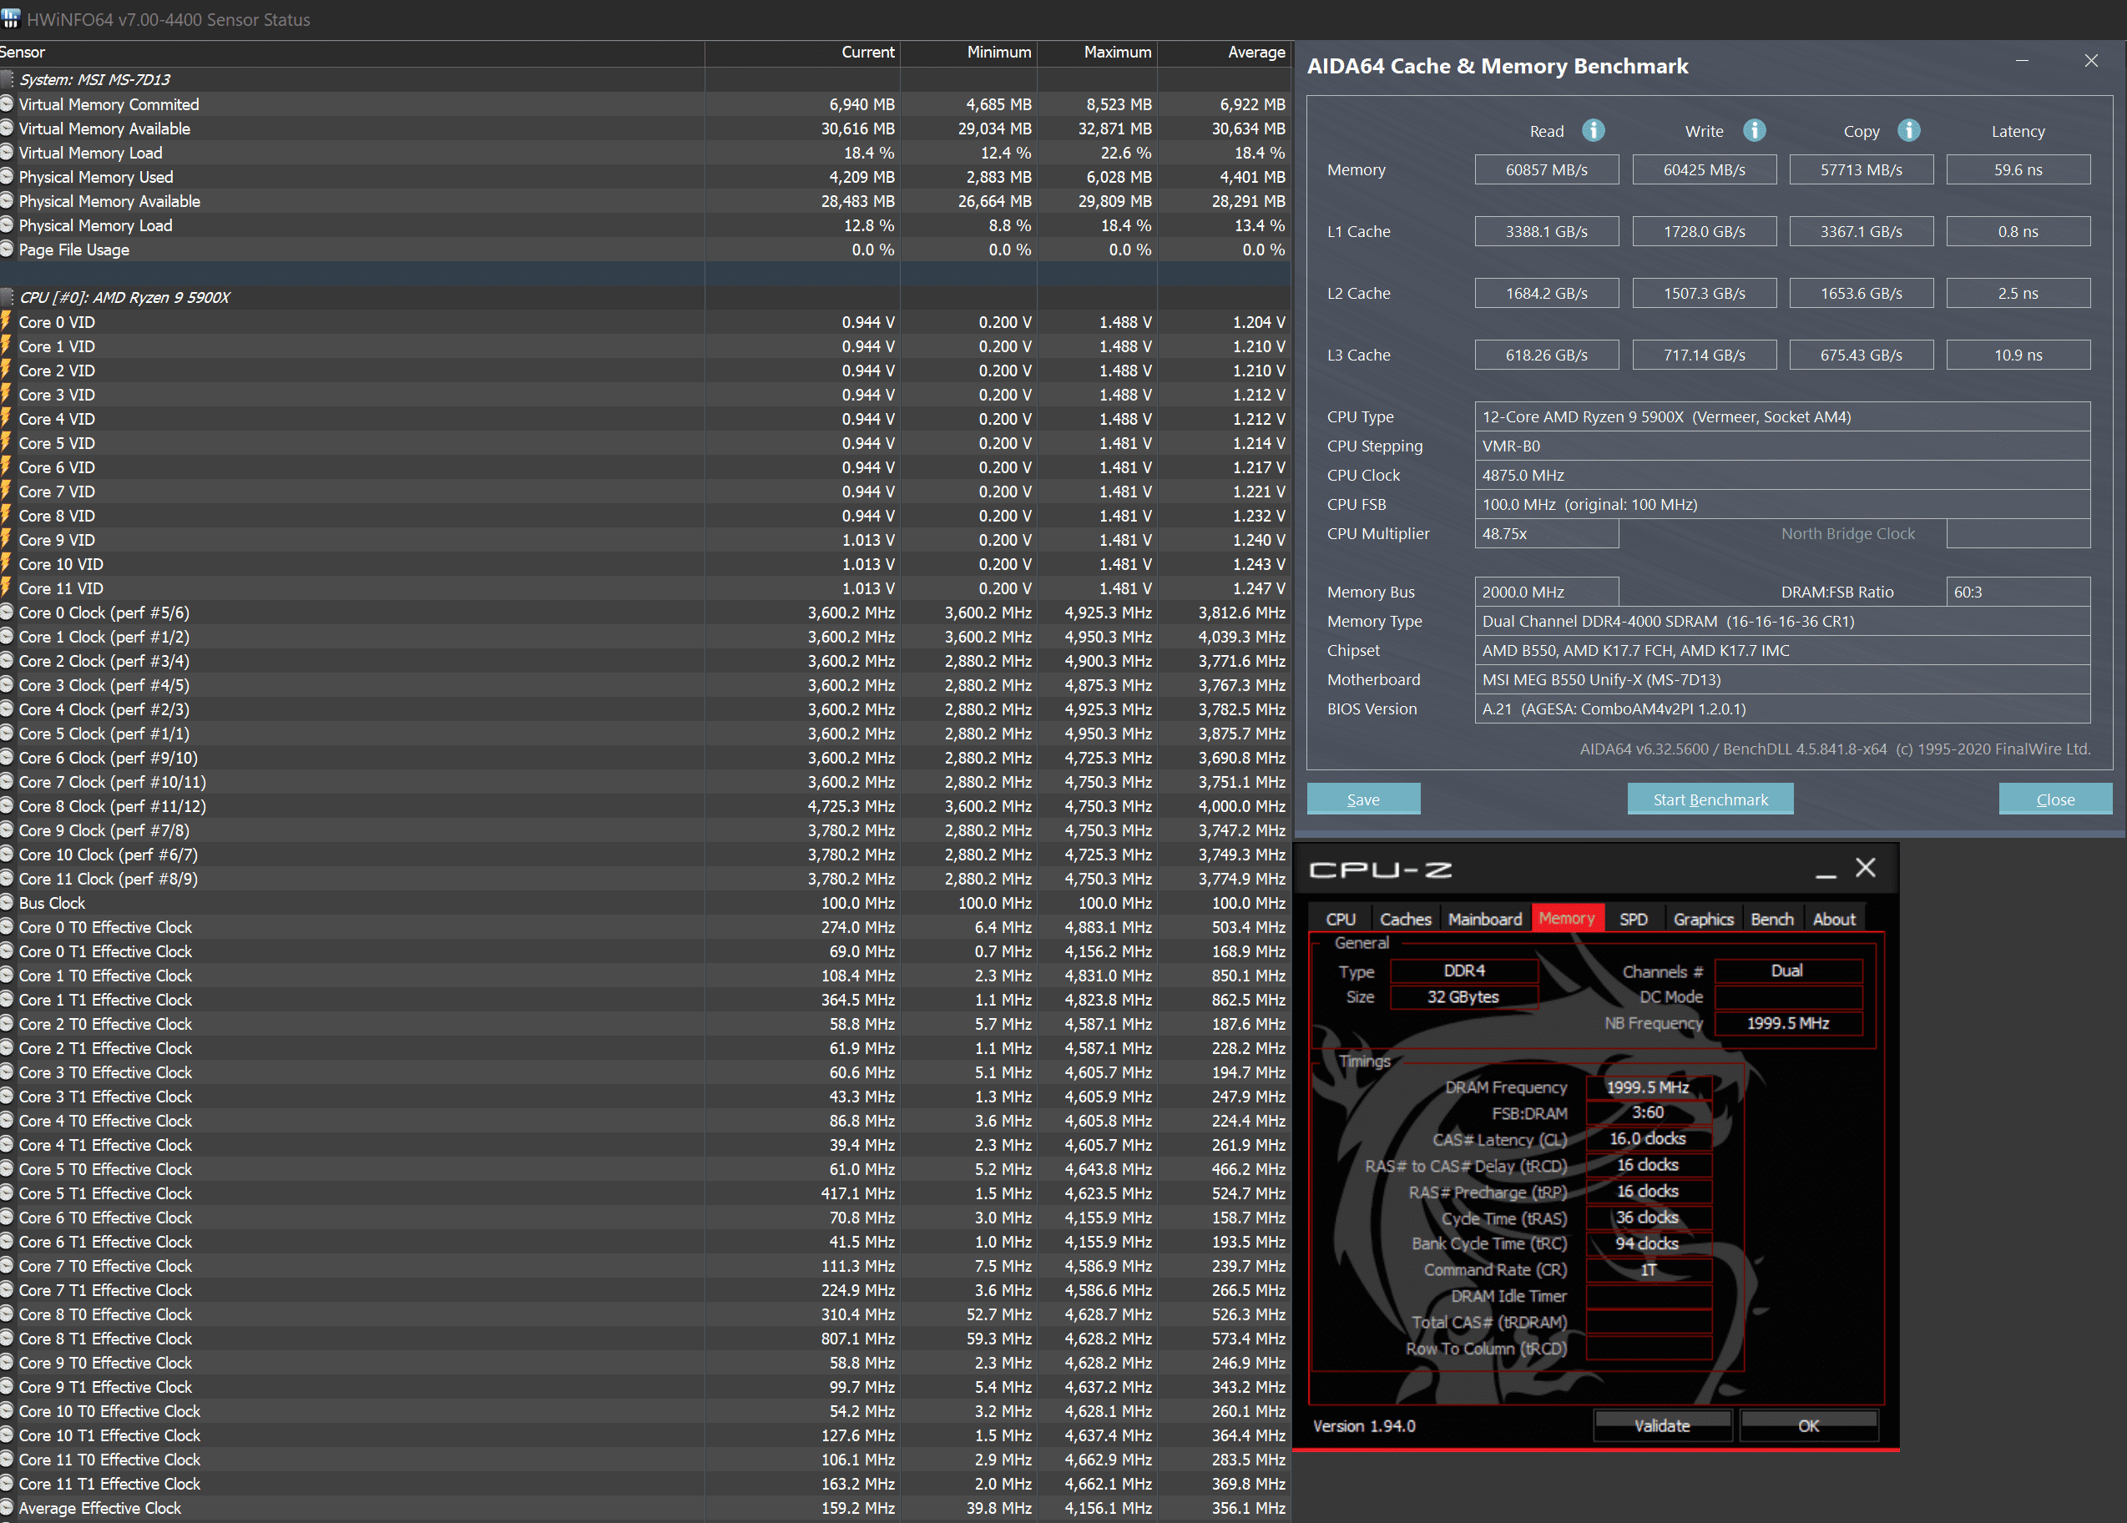Viewport: 2127px width, 1523px height.
Task: Open the Bench tab in CPU-Z
Action: [x=1772, y=919]
